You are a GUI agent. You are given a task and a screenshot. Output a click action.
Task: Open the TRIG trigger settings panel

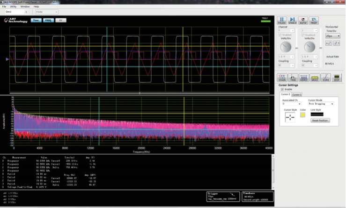(x=293, y=78)
